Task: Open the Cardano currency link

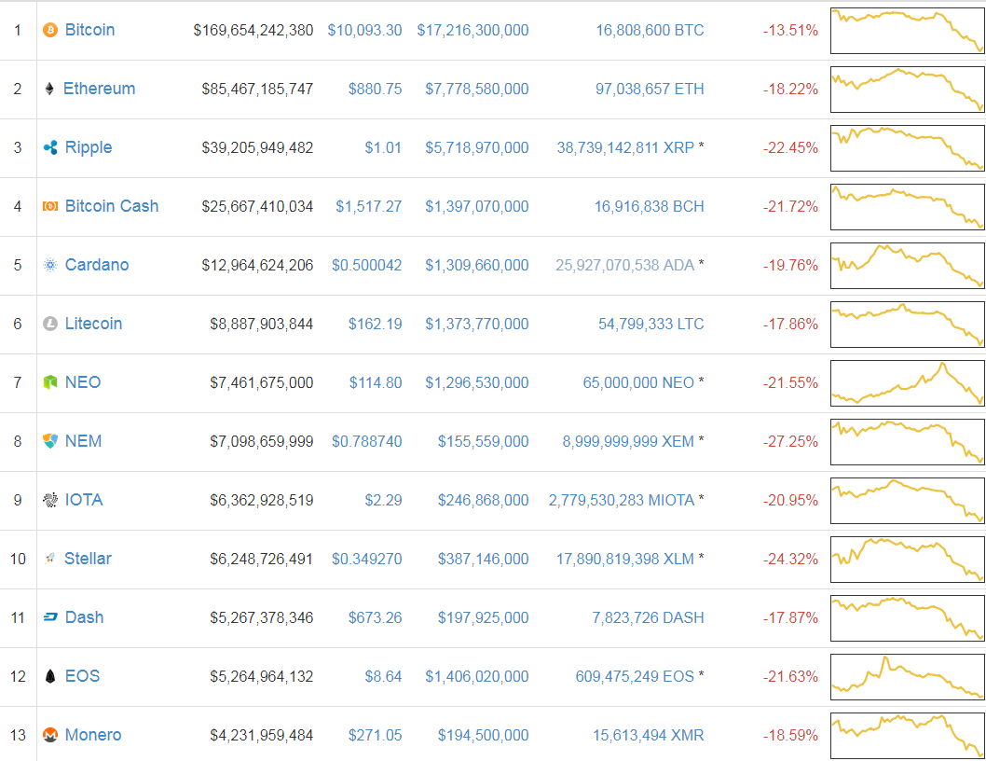Action: coord(97,264)
